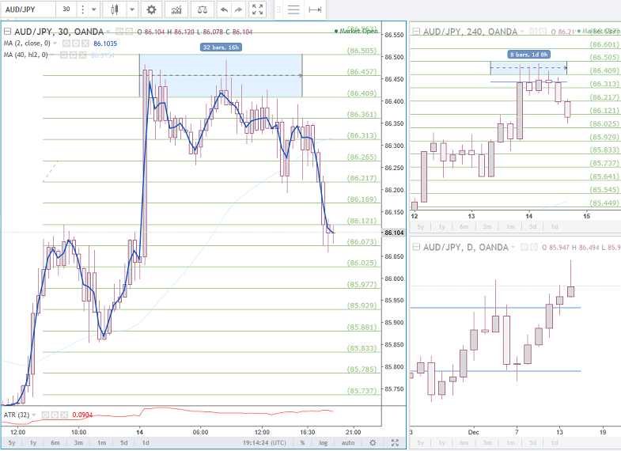Click the 8 bars, 1d 8h measurement label

tap(528, 55)
